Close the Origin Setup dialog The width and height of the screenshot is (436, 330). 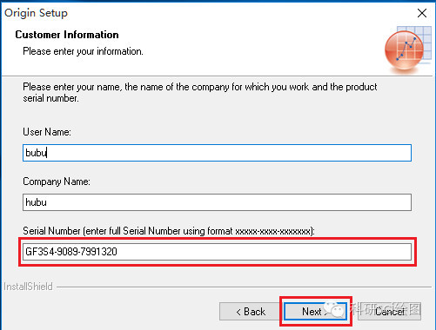[422, 13]
